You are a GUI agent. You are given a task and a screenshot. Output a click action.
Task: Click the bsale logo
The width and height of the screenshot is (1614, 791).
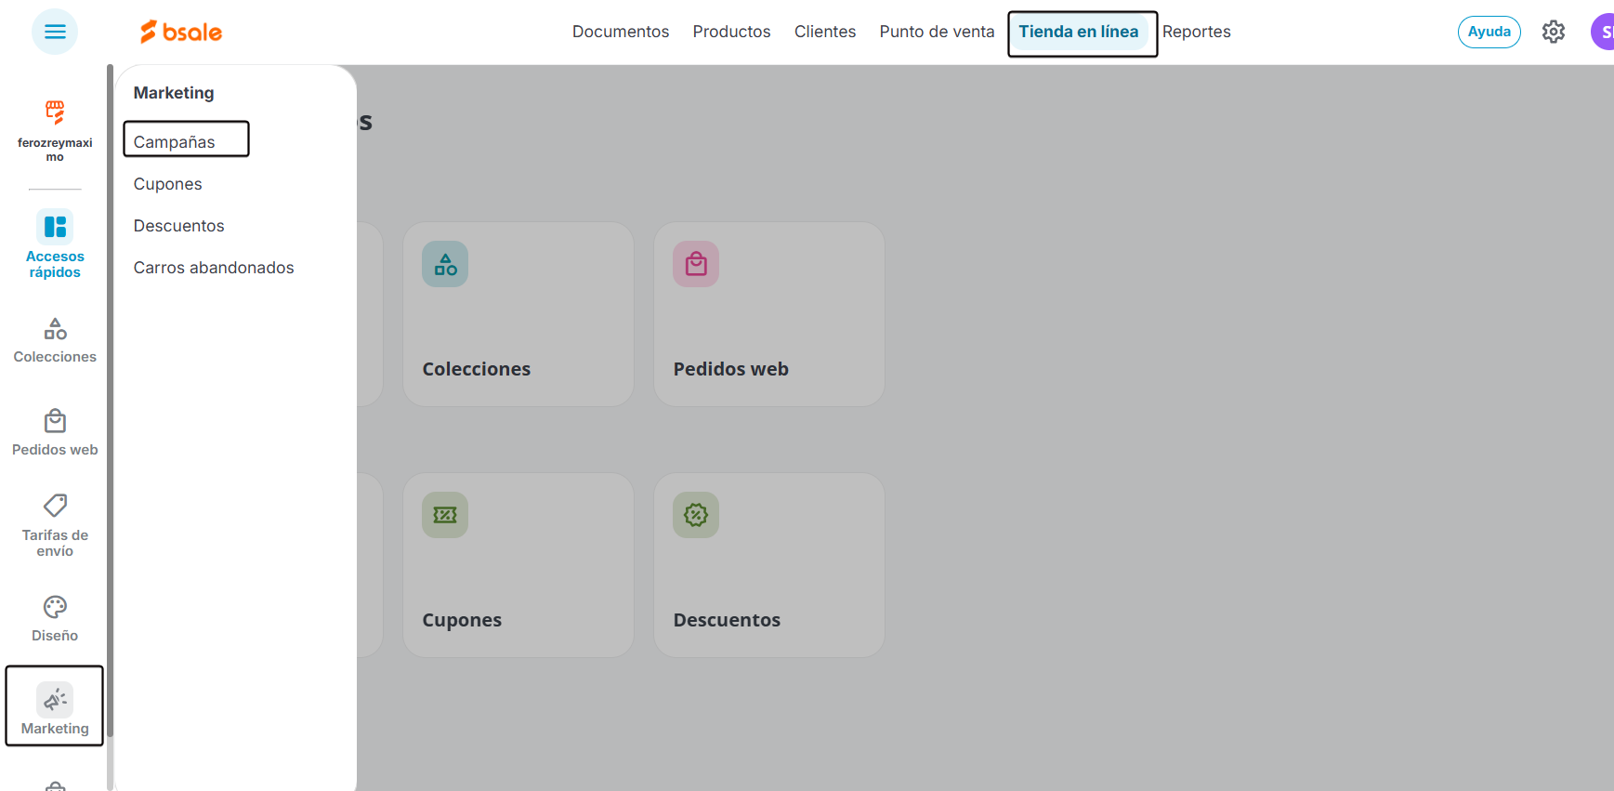point(181,32)
